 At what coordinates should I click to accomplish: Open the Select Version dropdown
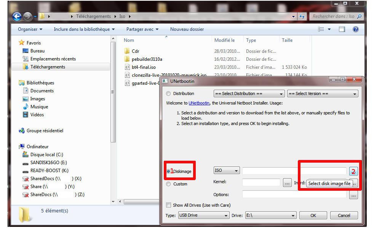[x=322, y=93]
